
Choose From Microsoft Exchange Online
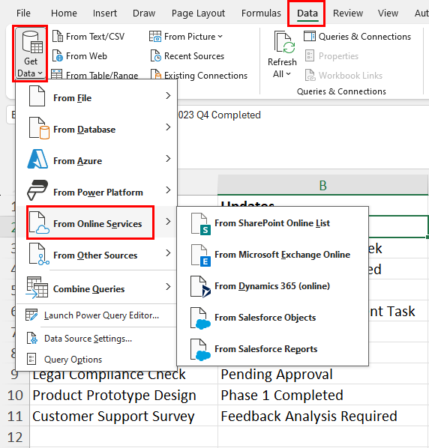272,255
